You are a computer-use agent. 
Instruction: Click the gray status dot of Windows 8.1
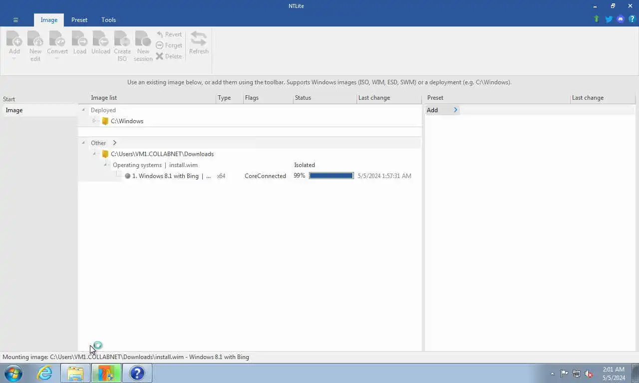click(x=128, y=176)
